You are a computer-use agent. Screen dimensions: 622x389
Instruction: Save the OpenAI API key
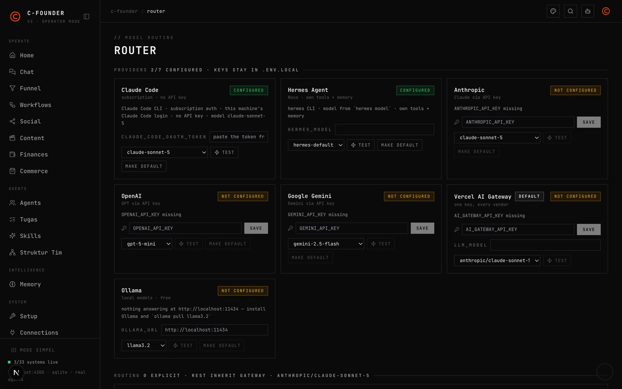click(x=256, y=228)
